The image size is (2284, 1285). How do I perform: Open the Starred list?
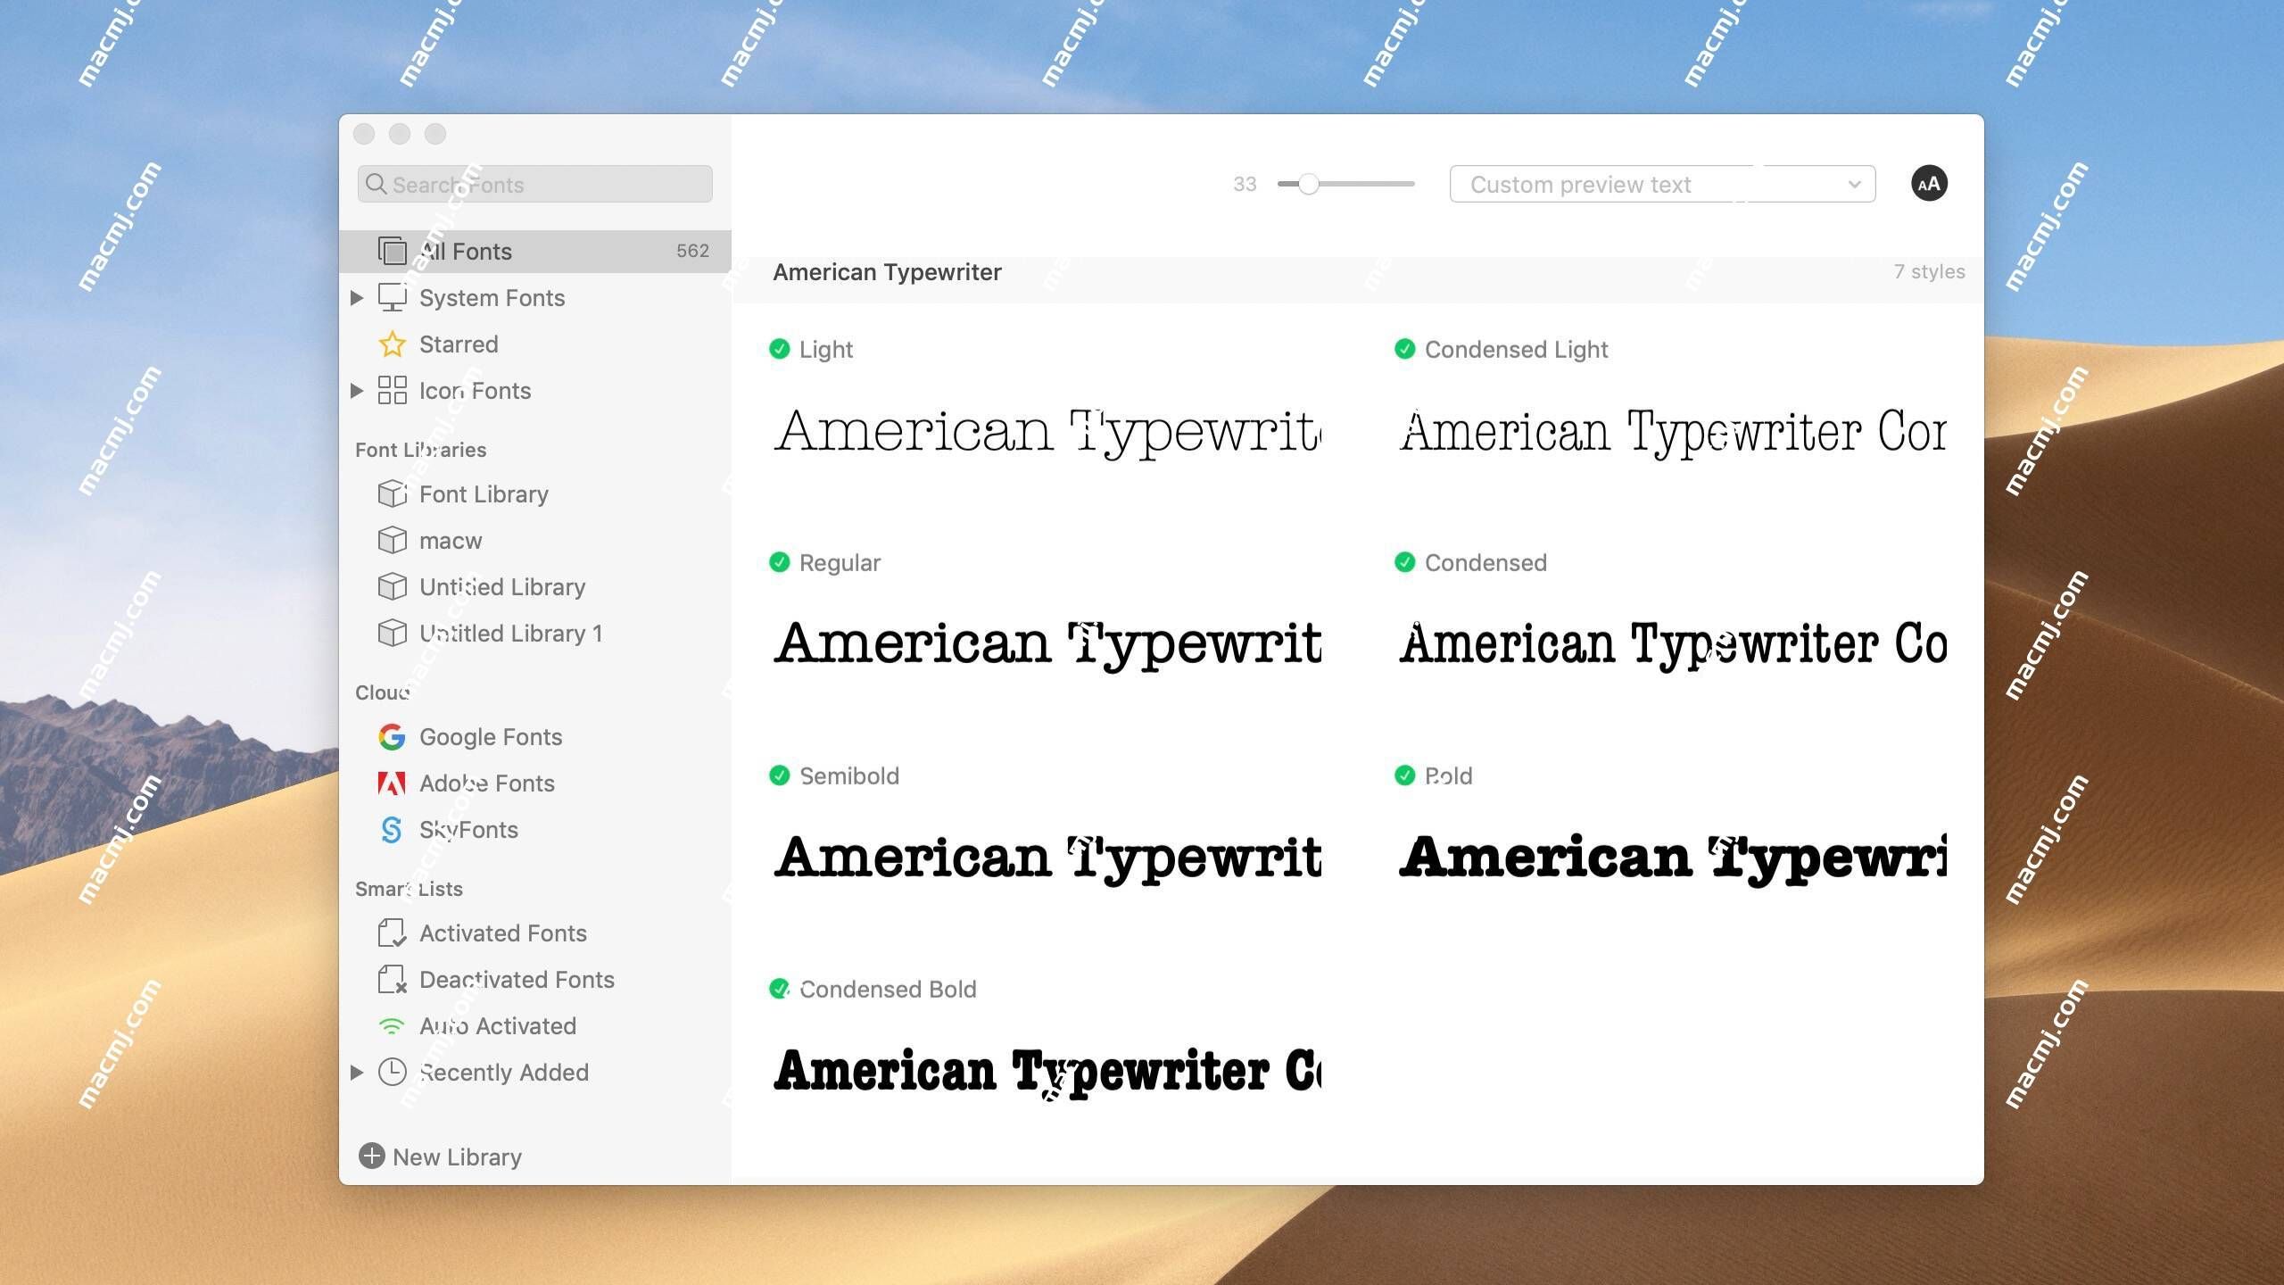[535, 344]
